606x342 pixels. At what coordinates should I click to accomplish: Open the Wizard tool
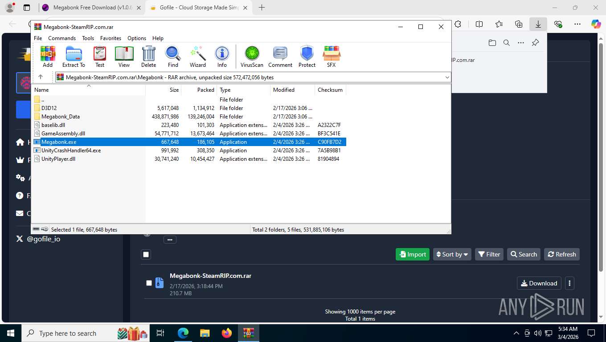198,57
